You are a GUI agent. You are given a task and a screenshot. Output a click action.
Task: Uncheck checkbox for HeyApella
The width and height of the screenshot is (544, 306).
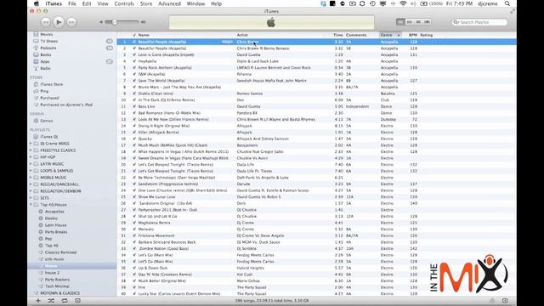134,61
